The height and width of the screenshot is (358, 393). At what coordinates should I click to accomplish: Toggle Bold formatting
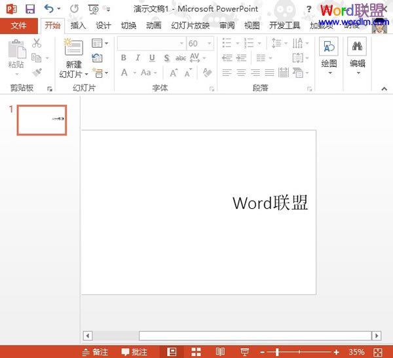[x=124, y=58]
